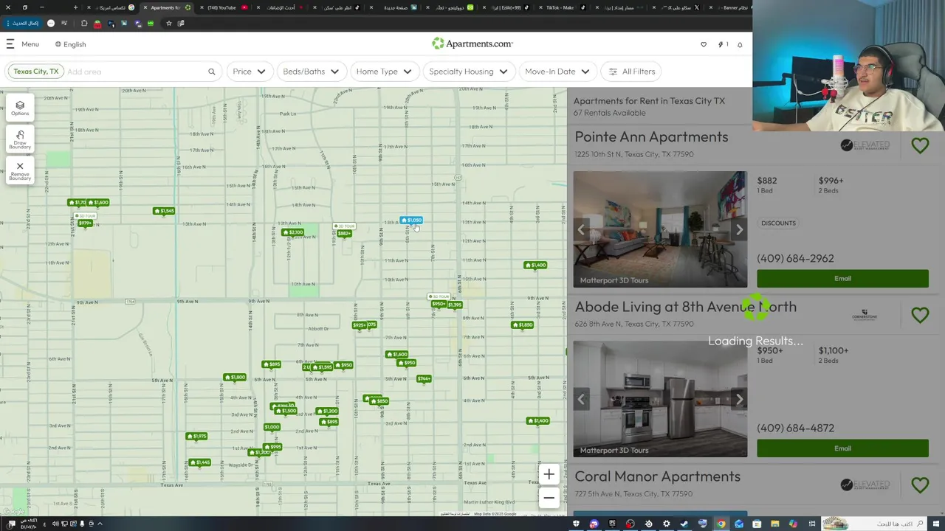Image resolution: width=945 pixels, height=531 pixels.
Task: Click the Apartments.com logo
Action: pos(472,44)
